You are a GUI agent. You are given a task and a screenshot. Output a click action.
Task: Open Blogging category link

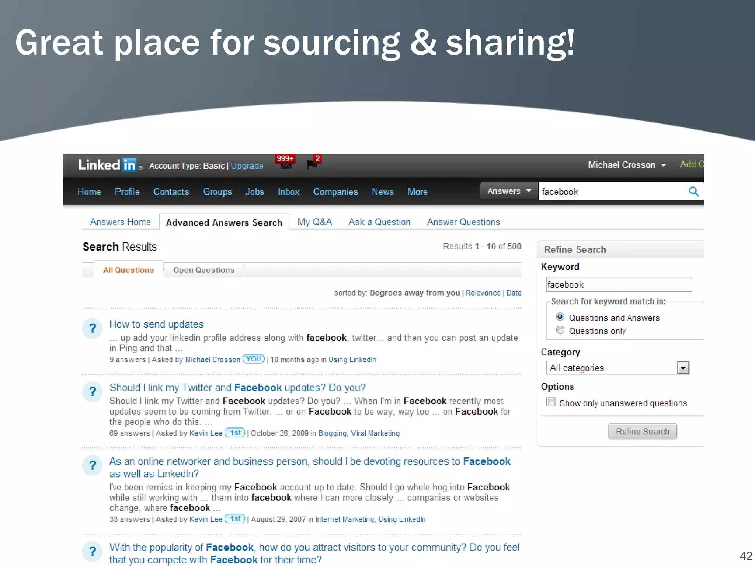click(332, 433)
